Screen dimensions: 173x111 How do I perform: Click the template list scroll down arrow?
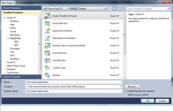(125, 77)
